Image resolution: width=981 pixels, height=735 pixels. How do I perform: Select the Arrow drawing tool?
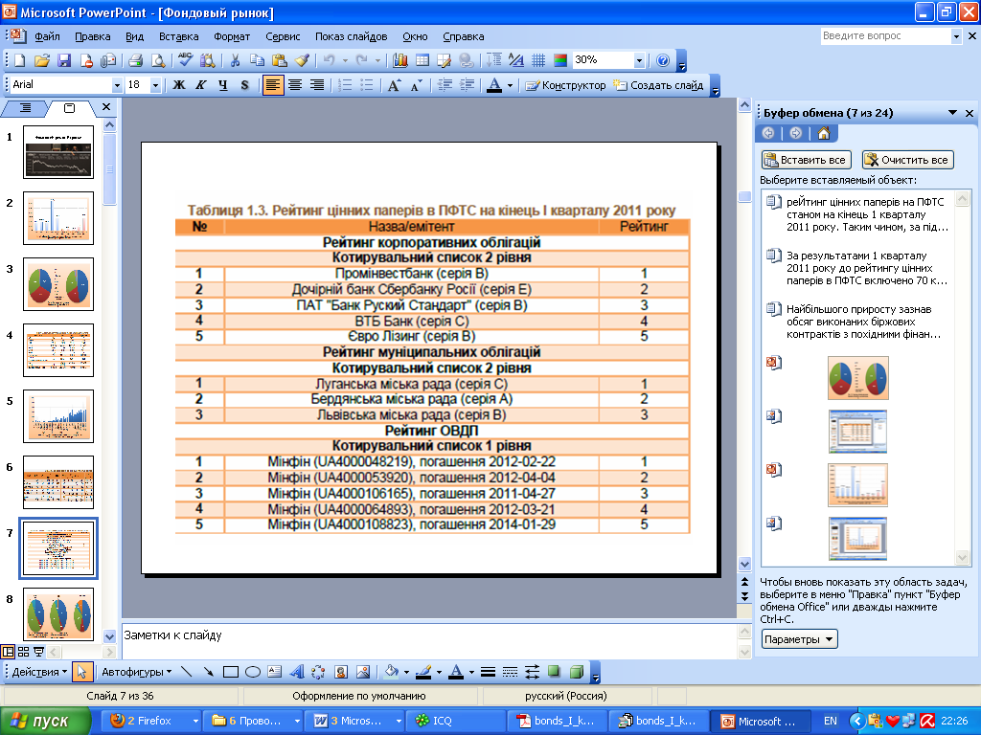(x=208, y=672)
